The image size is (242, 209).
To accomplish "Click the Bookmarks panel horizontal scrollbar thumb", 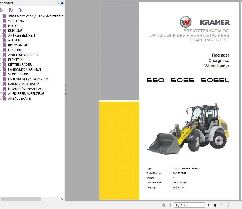I will pyautogui.click(x=21, y=199).
